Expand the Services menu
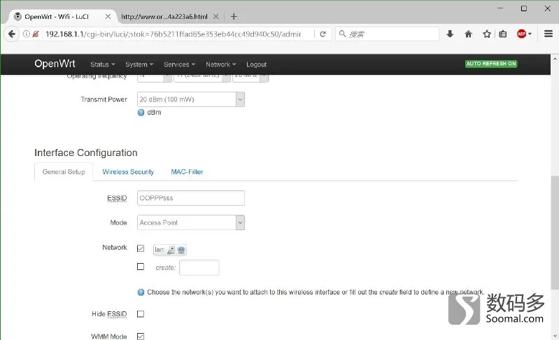559x340 pixels. 179,64
